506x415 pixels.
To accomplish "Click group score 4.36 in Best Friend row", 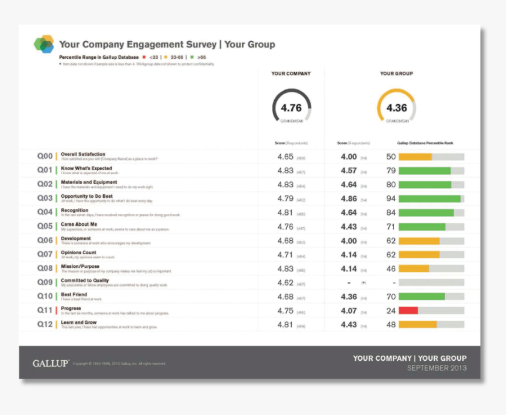I will (x=349, y=297).
